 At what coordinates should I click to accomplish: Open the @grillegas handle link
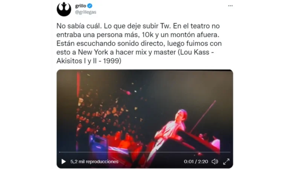point(86,12)
